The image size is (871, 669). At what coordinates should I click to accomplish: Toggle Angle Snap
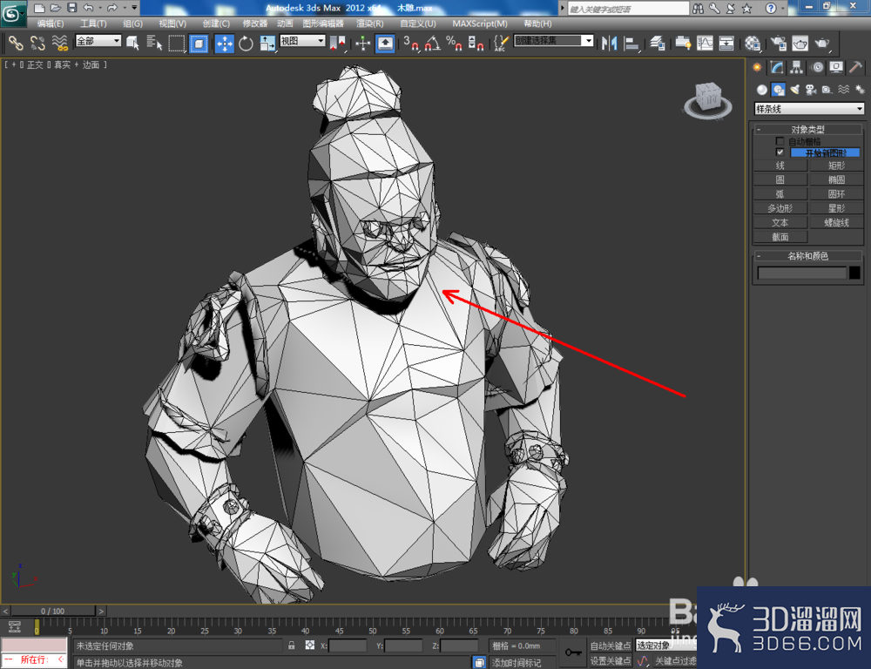[x=433, y=43]
